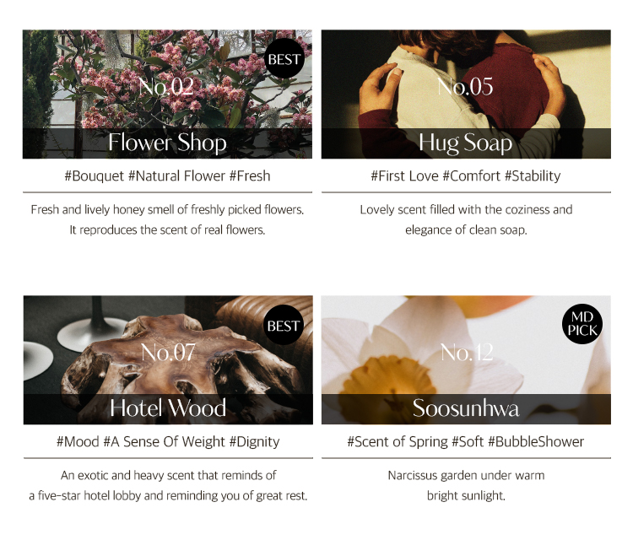Click the #Mood #A Sense Of Weight hashtags

point(140,442)
